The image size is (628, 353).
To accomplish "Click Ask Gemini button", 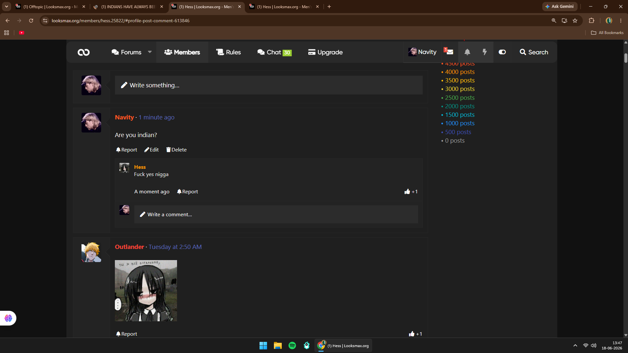I will [x=560, y=7].
